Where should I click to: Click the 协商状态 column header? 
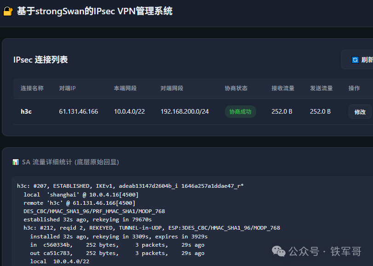[236, 88]
